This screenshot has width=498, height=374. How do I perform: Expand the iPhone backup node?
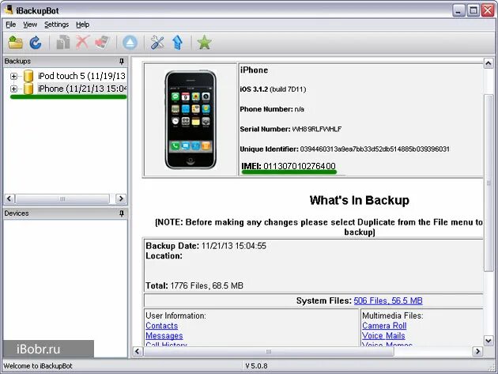[x=13, y=89]
